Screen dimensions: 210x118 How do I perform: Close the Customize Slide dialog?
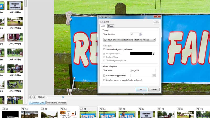(x=157, y=16)
